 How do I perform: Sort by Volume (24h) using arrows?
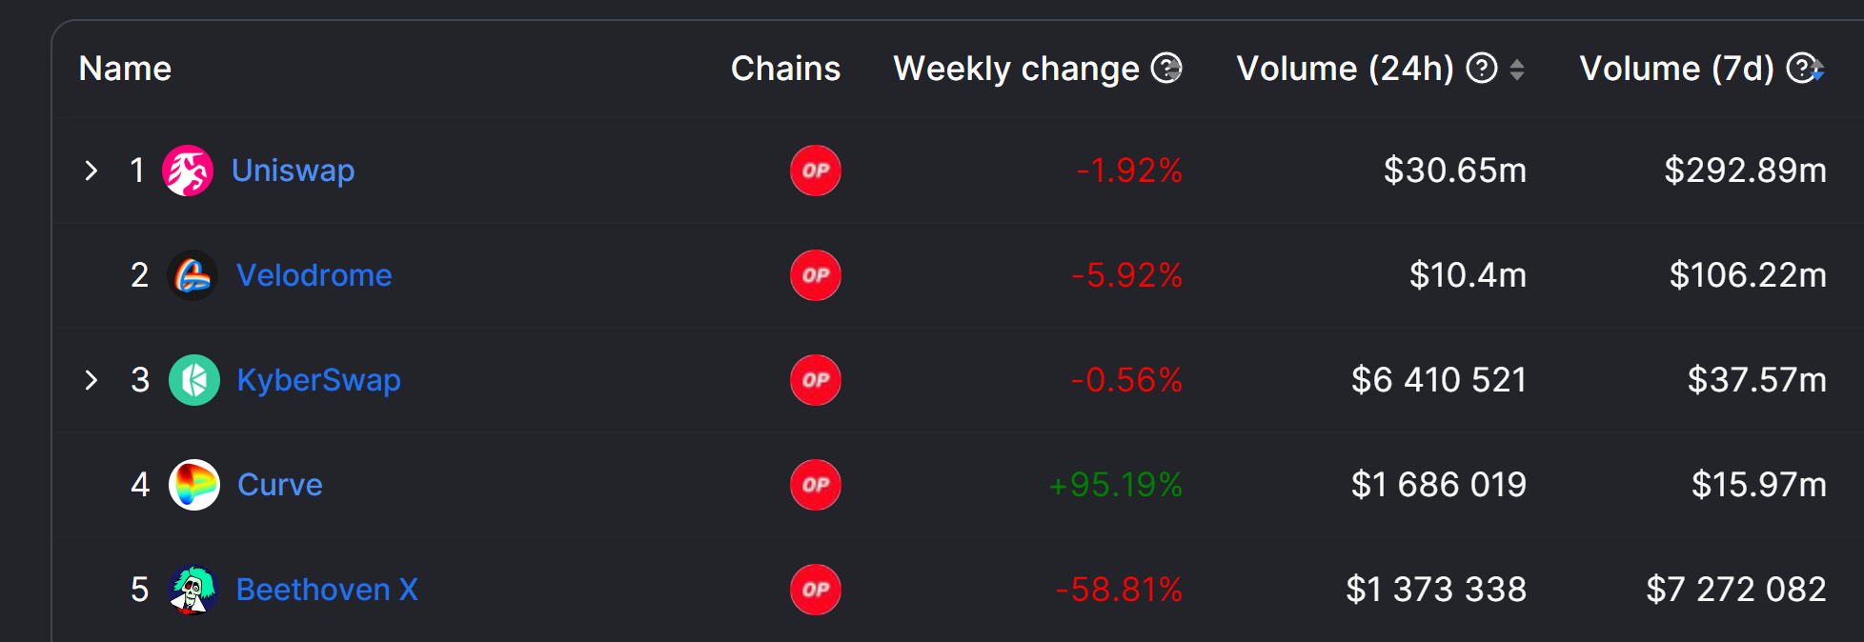pos(1517,70)
